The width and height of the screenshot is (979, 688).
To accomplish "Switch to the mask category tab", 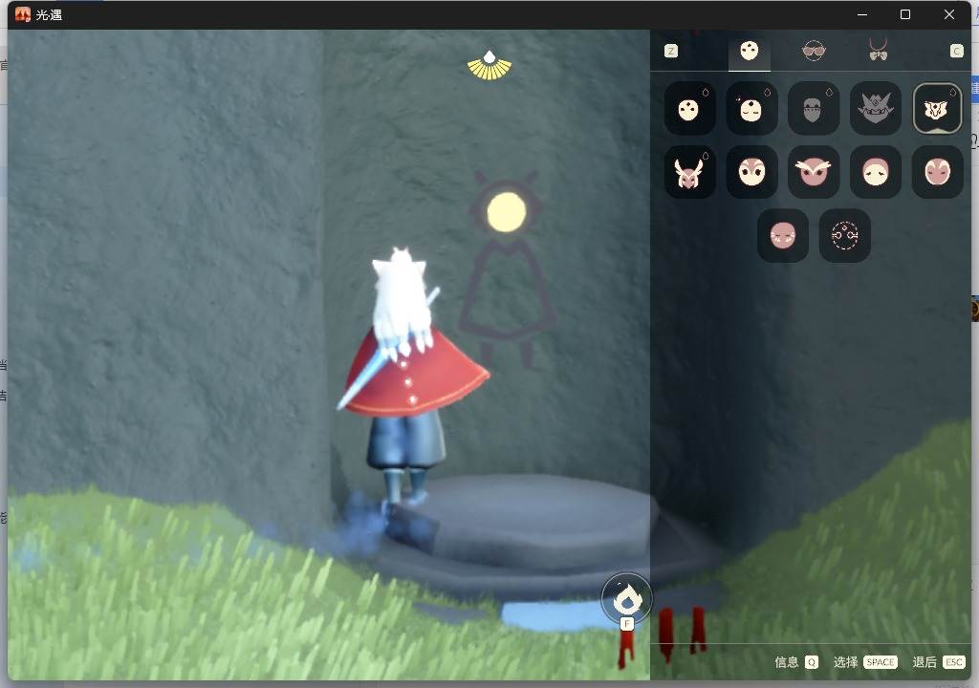I will 750,51.
